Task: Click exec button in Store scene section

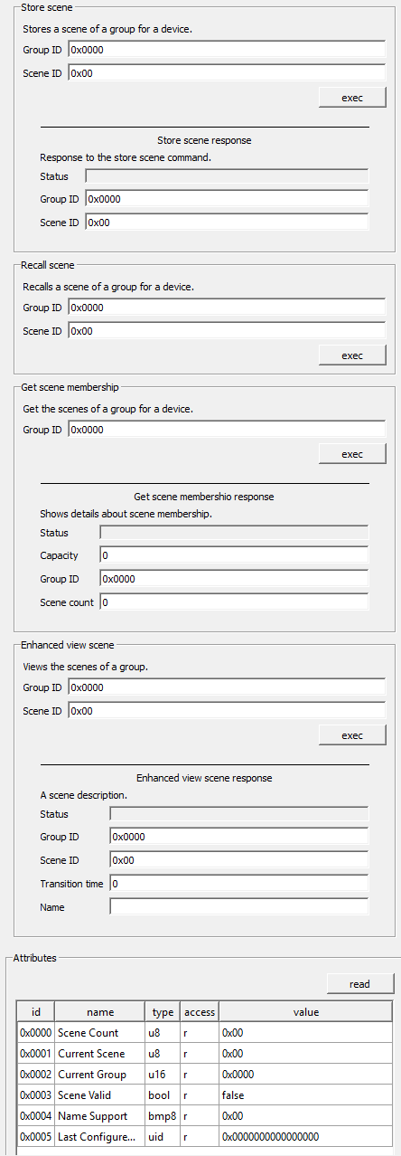Action: click(x=352, y=98)
